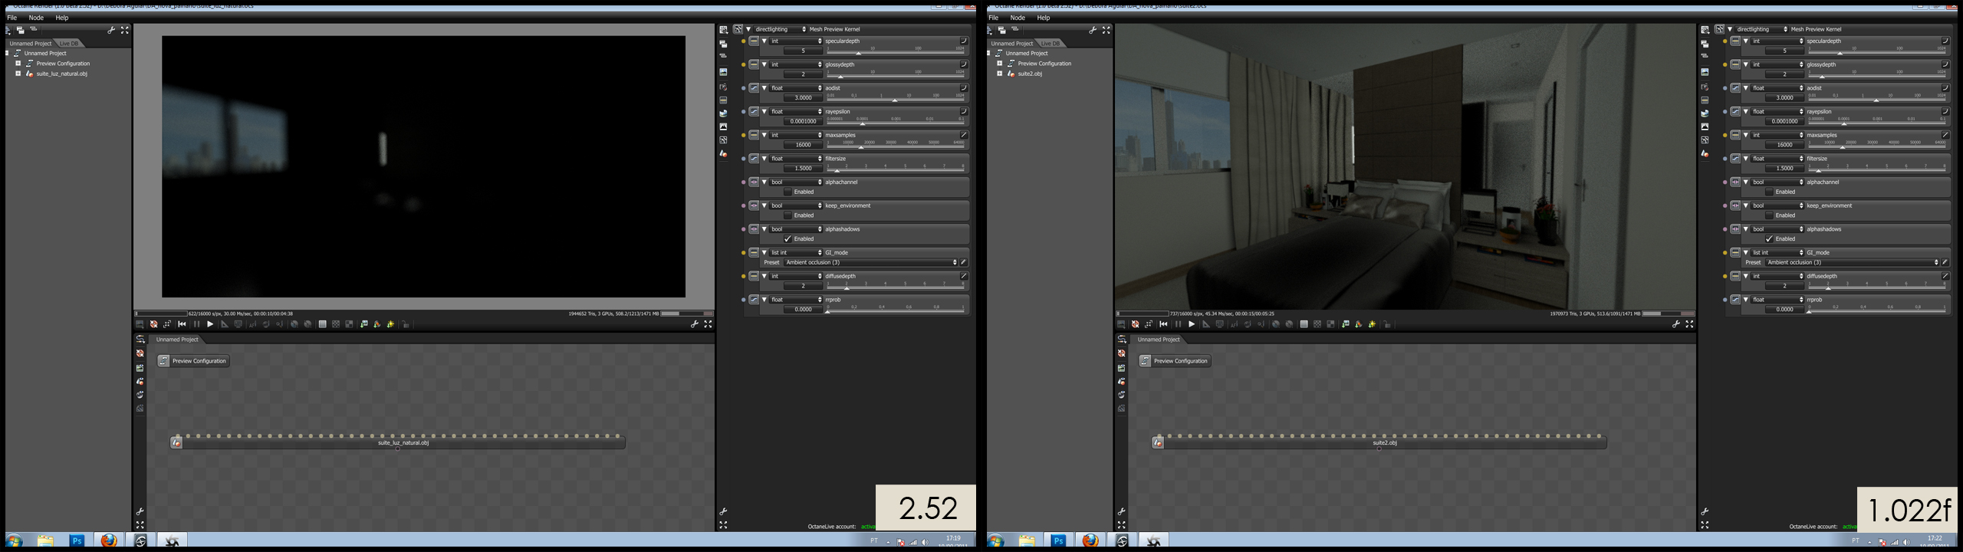
Task: Open Help menu in suite2 window
Action: [1044, 18]
